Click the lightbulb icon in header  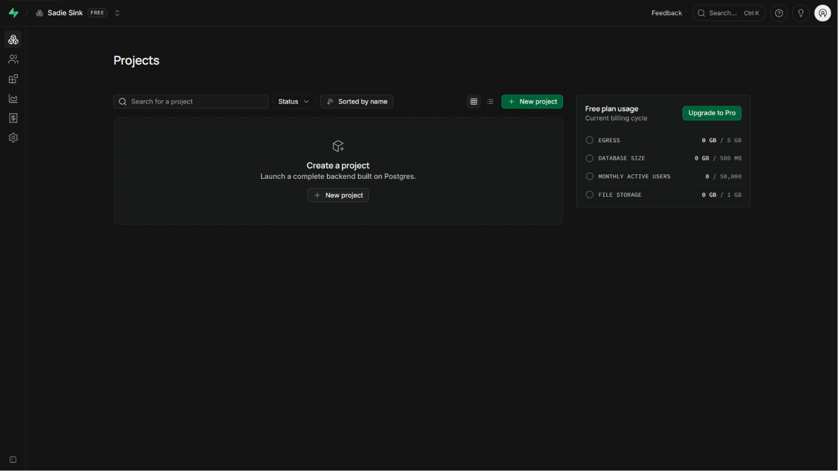(801, 13)
